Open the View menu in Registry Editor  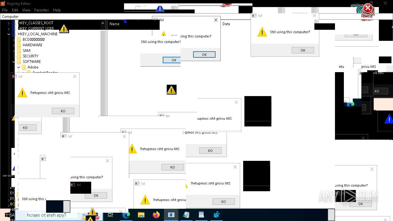26,10
